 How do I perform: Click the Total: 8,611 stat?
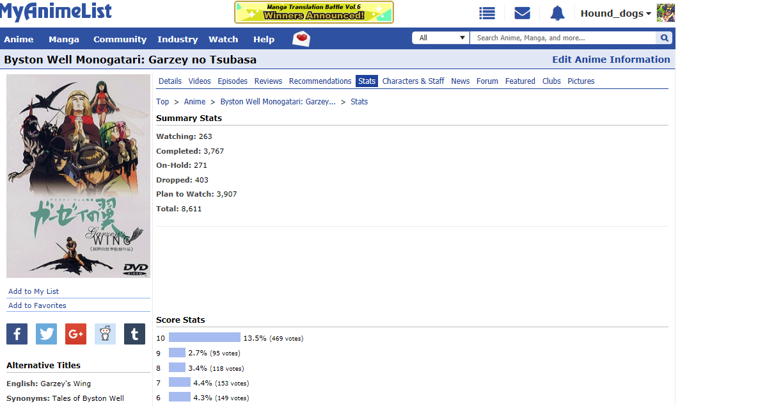(179, 209)
